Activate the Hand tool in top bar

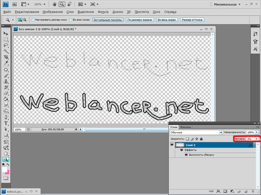click(x=54, y=4)
